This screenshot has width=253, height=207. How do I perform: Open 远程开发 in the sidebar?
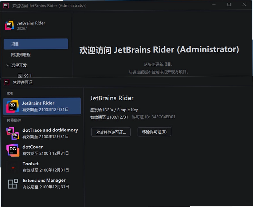[19, 65]
